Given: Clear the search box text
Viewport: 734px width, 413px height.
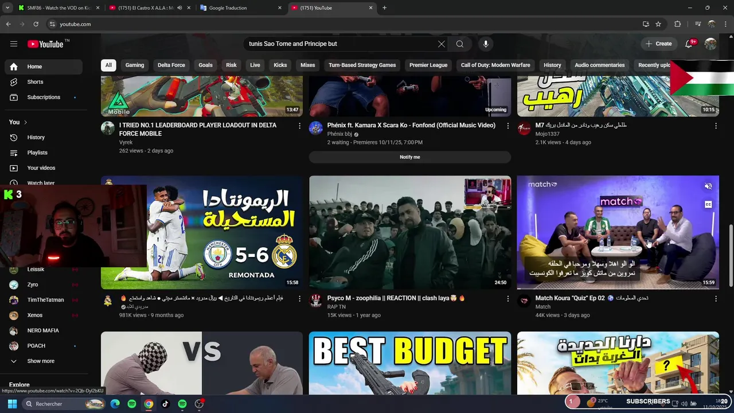Looking at the screenshot, I should pyautogui.click(x=442, y=44).
